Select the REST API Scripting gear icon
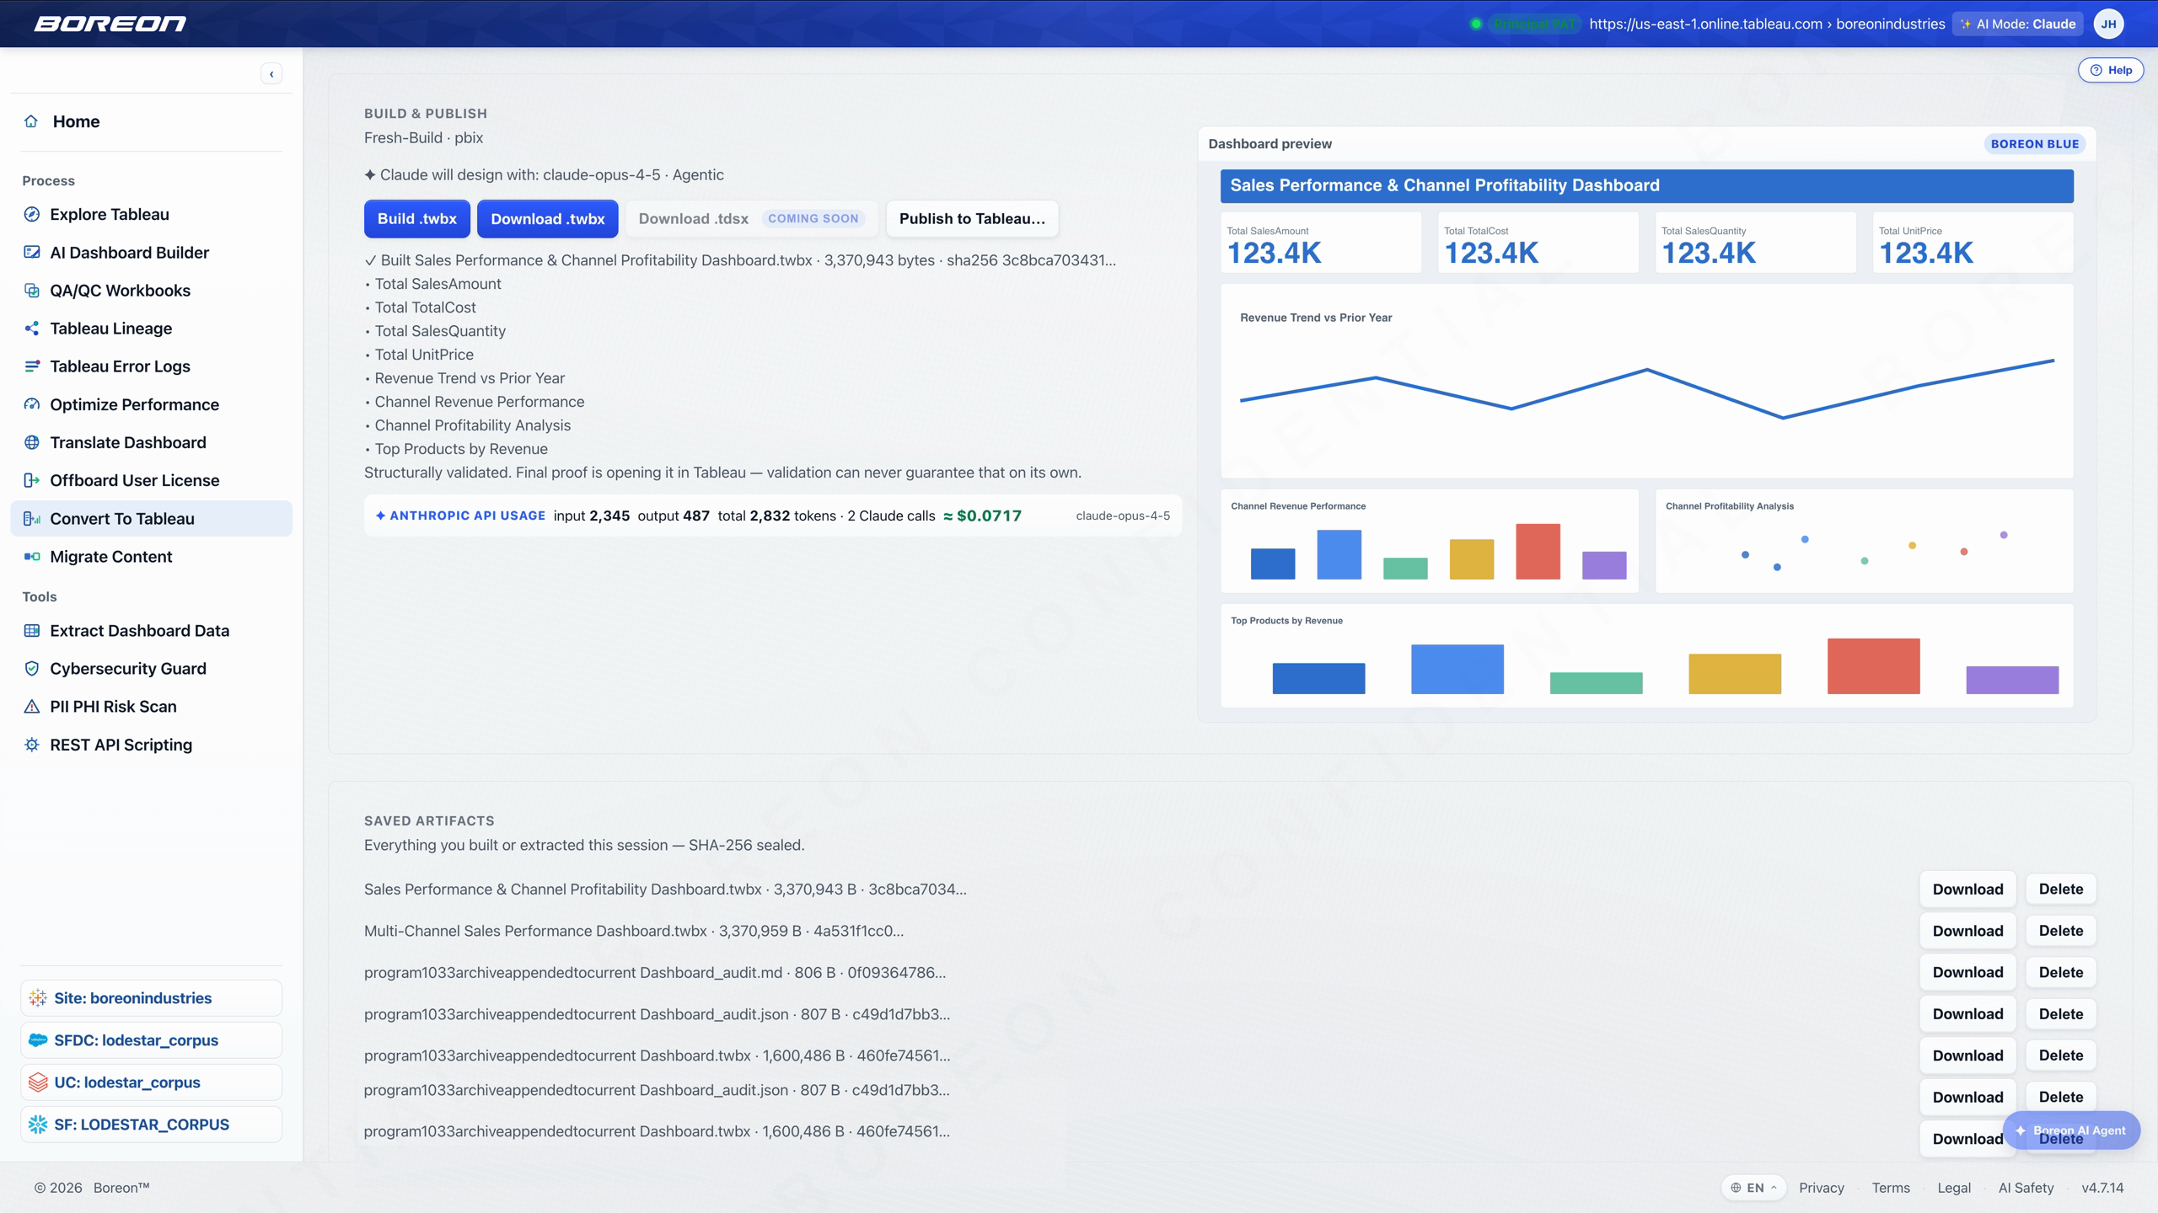Viewport: 2158px width, 1213px height. click(32, 745)
